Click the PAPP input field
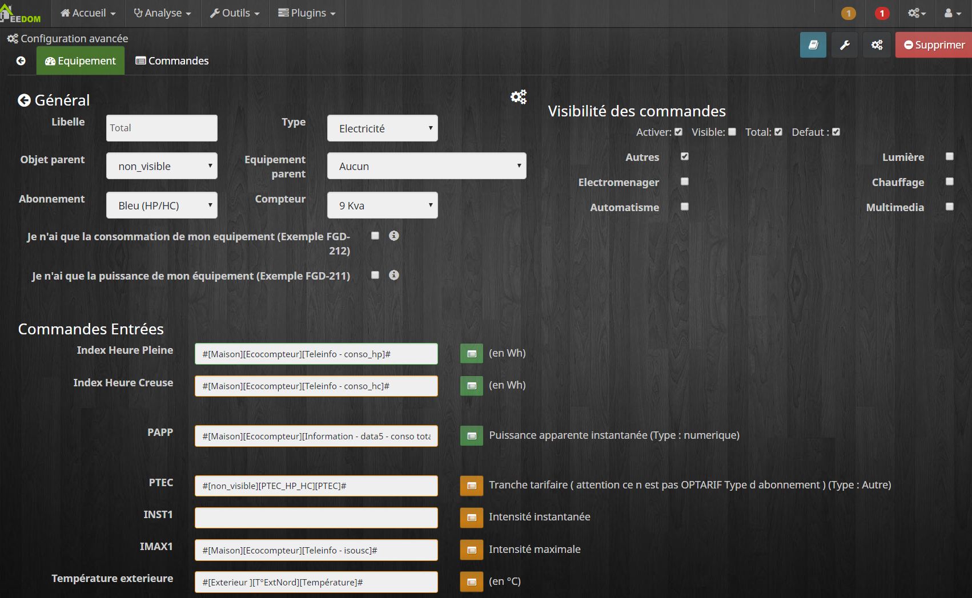This screenshot has width=972, height=598. (316, 436)
